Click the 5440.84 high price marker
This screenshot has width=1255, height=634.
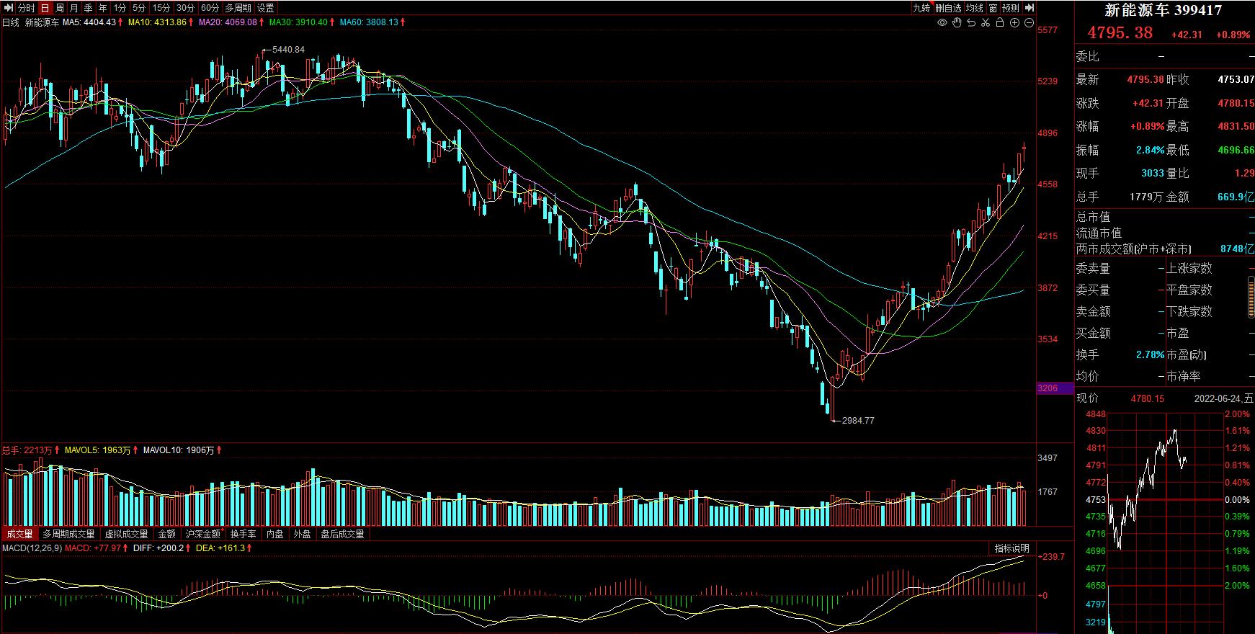point(288,50)
